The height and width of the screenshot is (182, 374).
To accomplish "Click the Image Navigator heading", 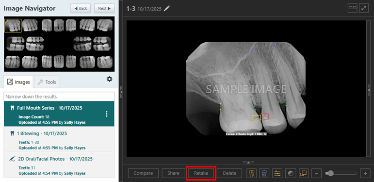I will 30,9.
